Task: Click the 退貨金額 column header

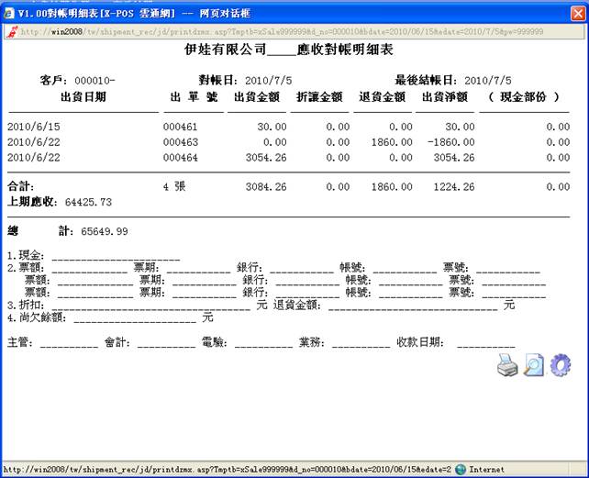Action: click(x=383, y=95)
